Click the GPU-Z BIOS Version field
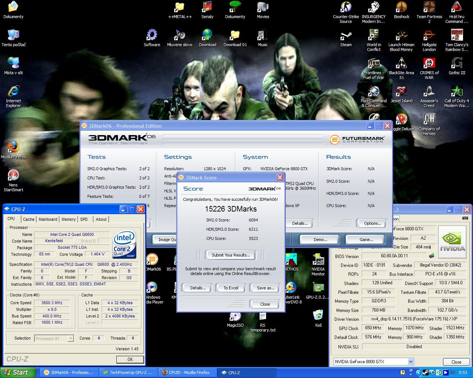Screen dimensions: 473x378 click(394, 256)
